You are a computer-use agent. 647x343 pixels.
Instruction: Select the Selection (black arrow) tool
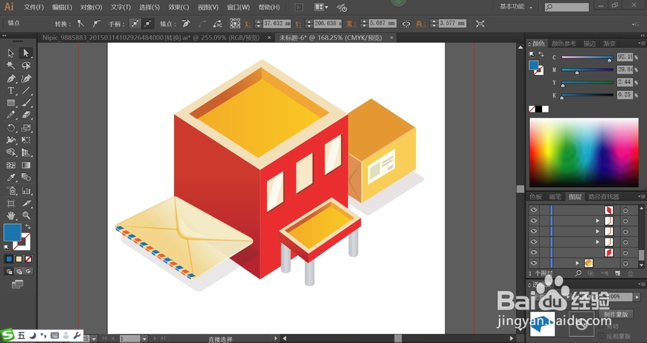tap(11, 53)
